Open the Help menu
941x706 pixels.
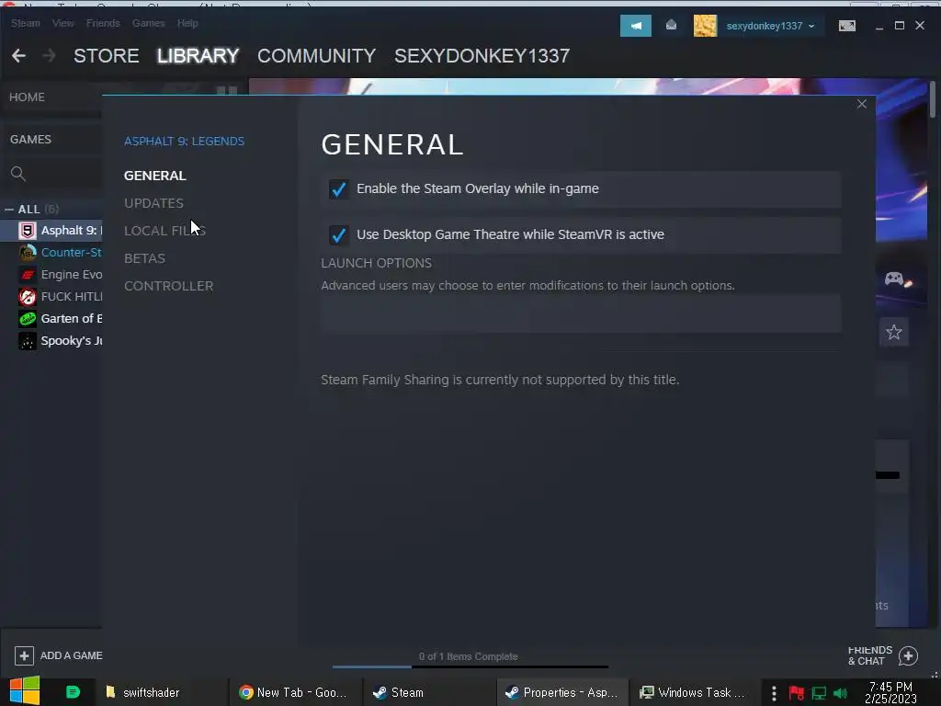187,23
